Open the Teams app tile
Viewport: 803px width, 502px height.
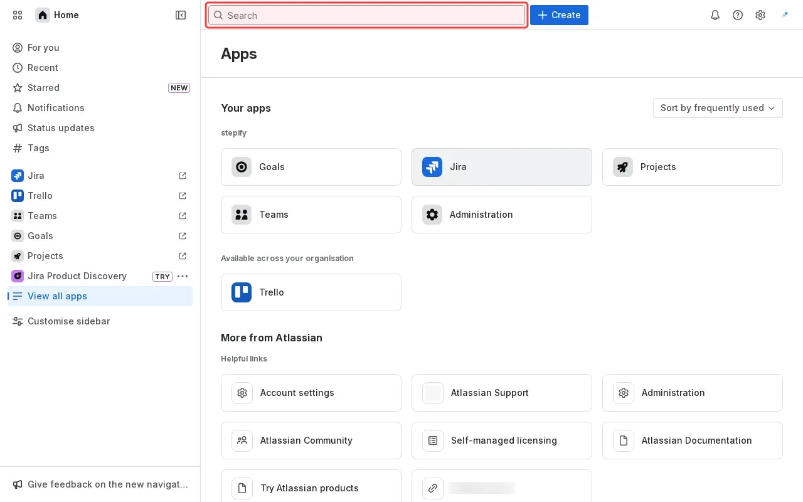(311, 215)
